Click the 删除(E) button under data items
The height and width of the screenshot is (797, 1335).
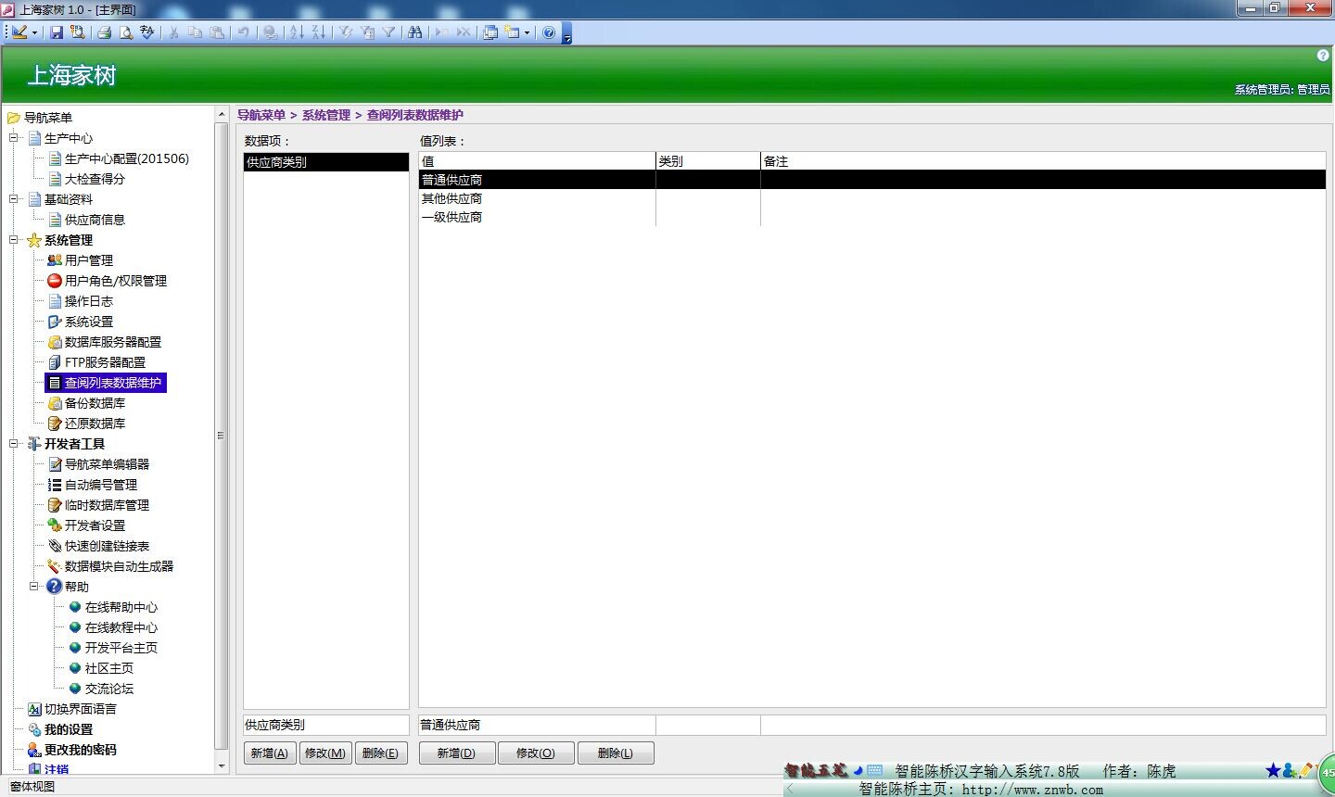tap(380, 753)
